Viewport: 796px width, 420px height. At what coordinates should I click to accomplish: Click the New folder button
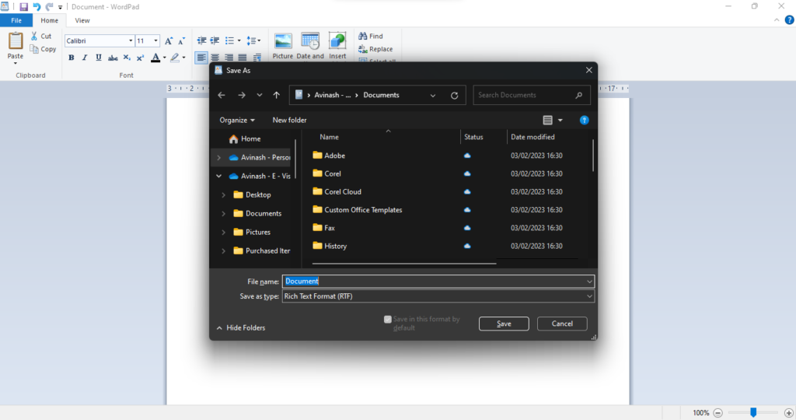(x=289, y=121)
